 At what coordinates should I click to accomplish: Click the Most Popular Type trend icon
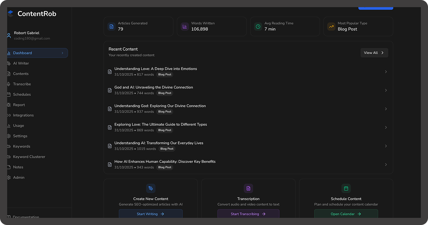331,26
